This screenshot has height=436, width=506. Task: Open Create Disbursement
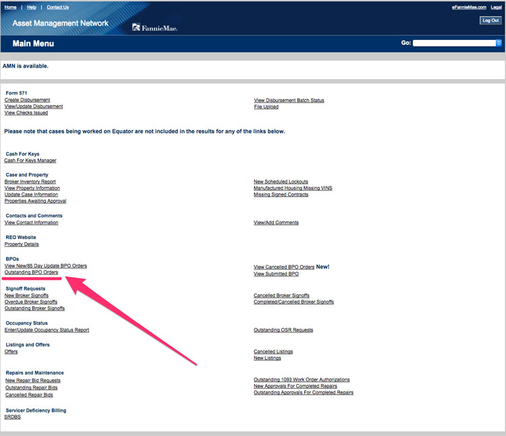[27, 100]
